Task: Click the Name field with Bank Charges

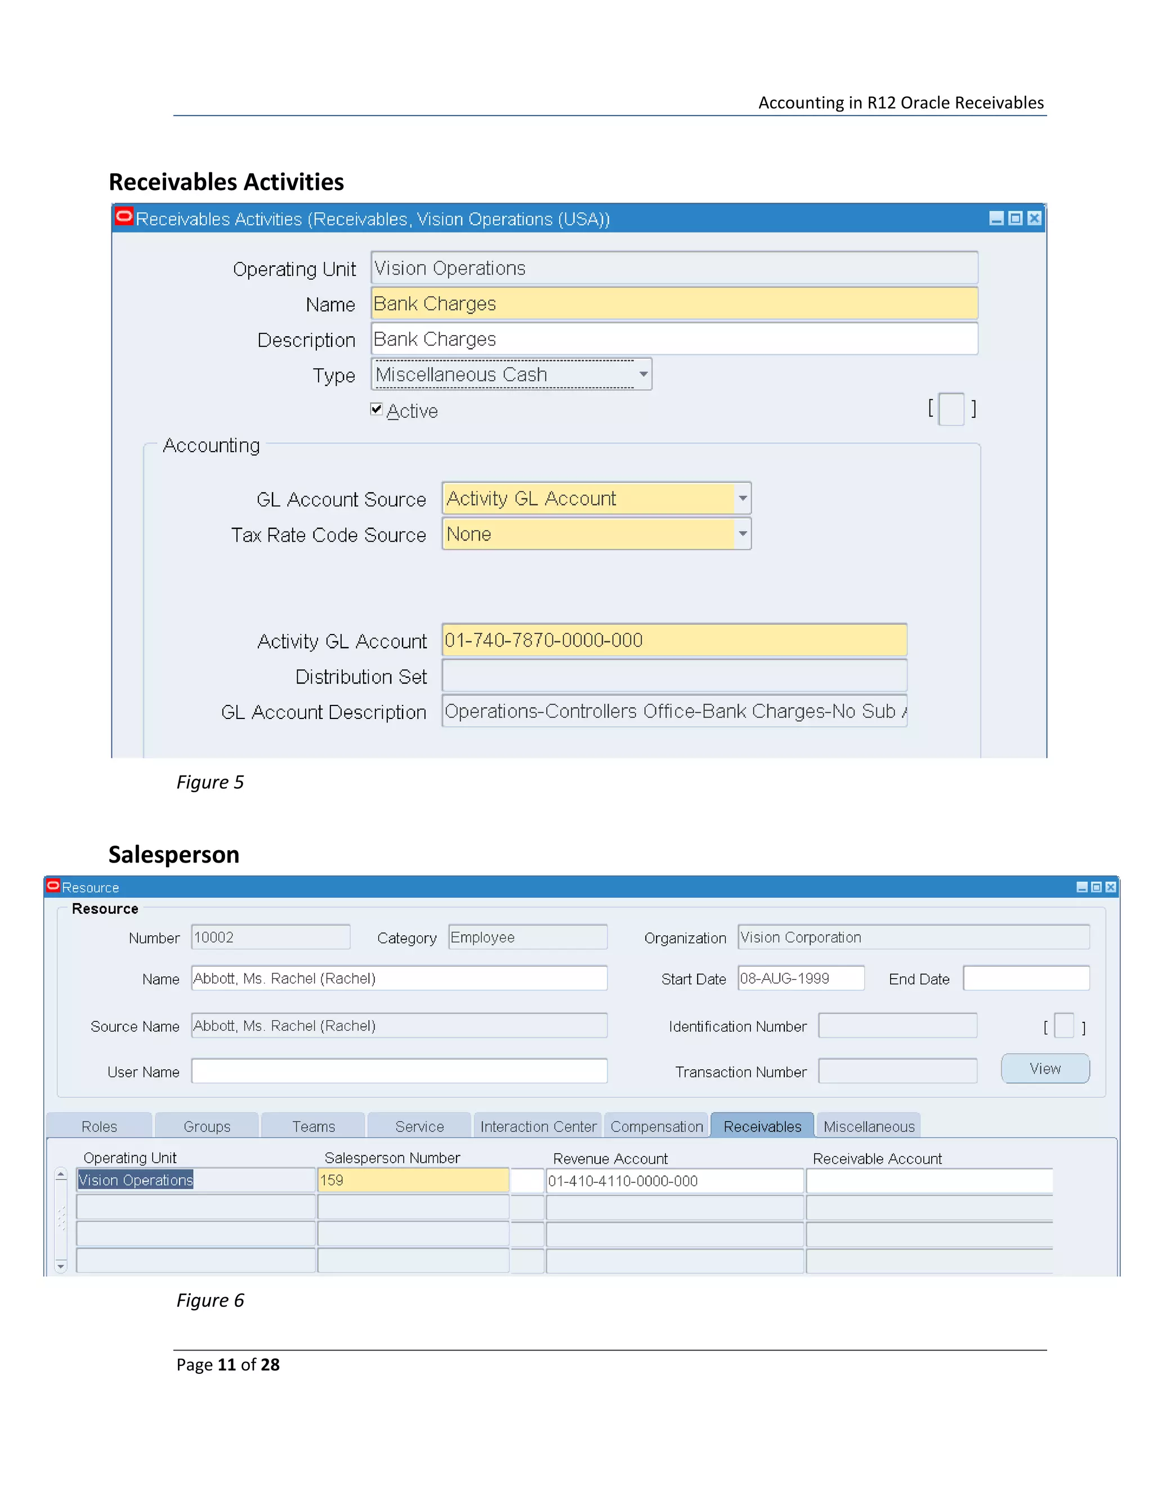Action: click(x=674, y=303)
